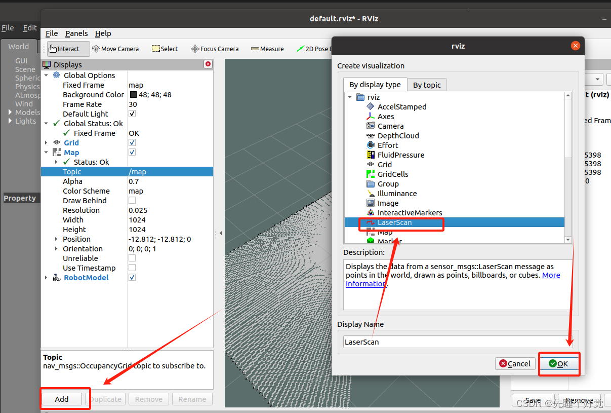Select the Group folder icon in list
Image resolution: width=611 pixels, height=413 pixels.
[x=371, y=183]
